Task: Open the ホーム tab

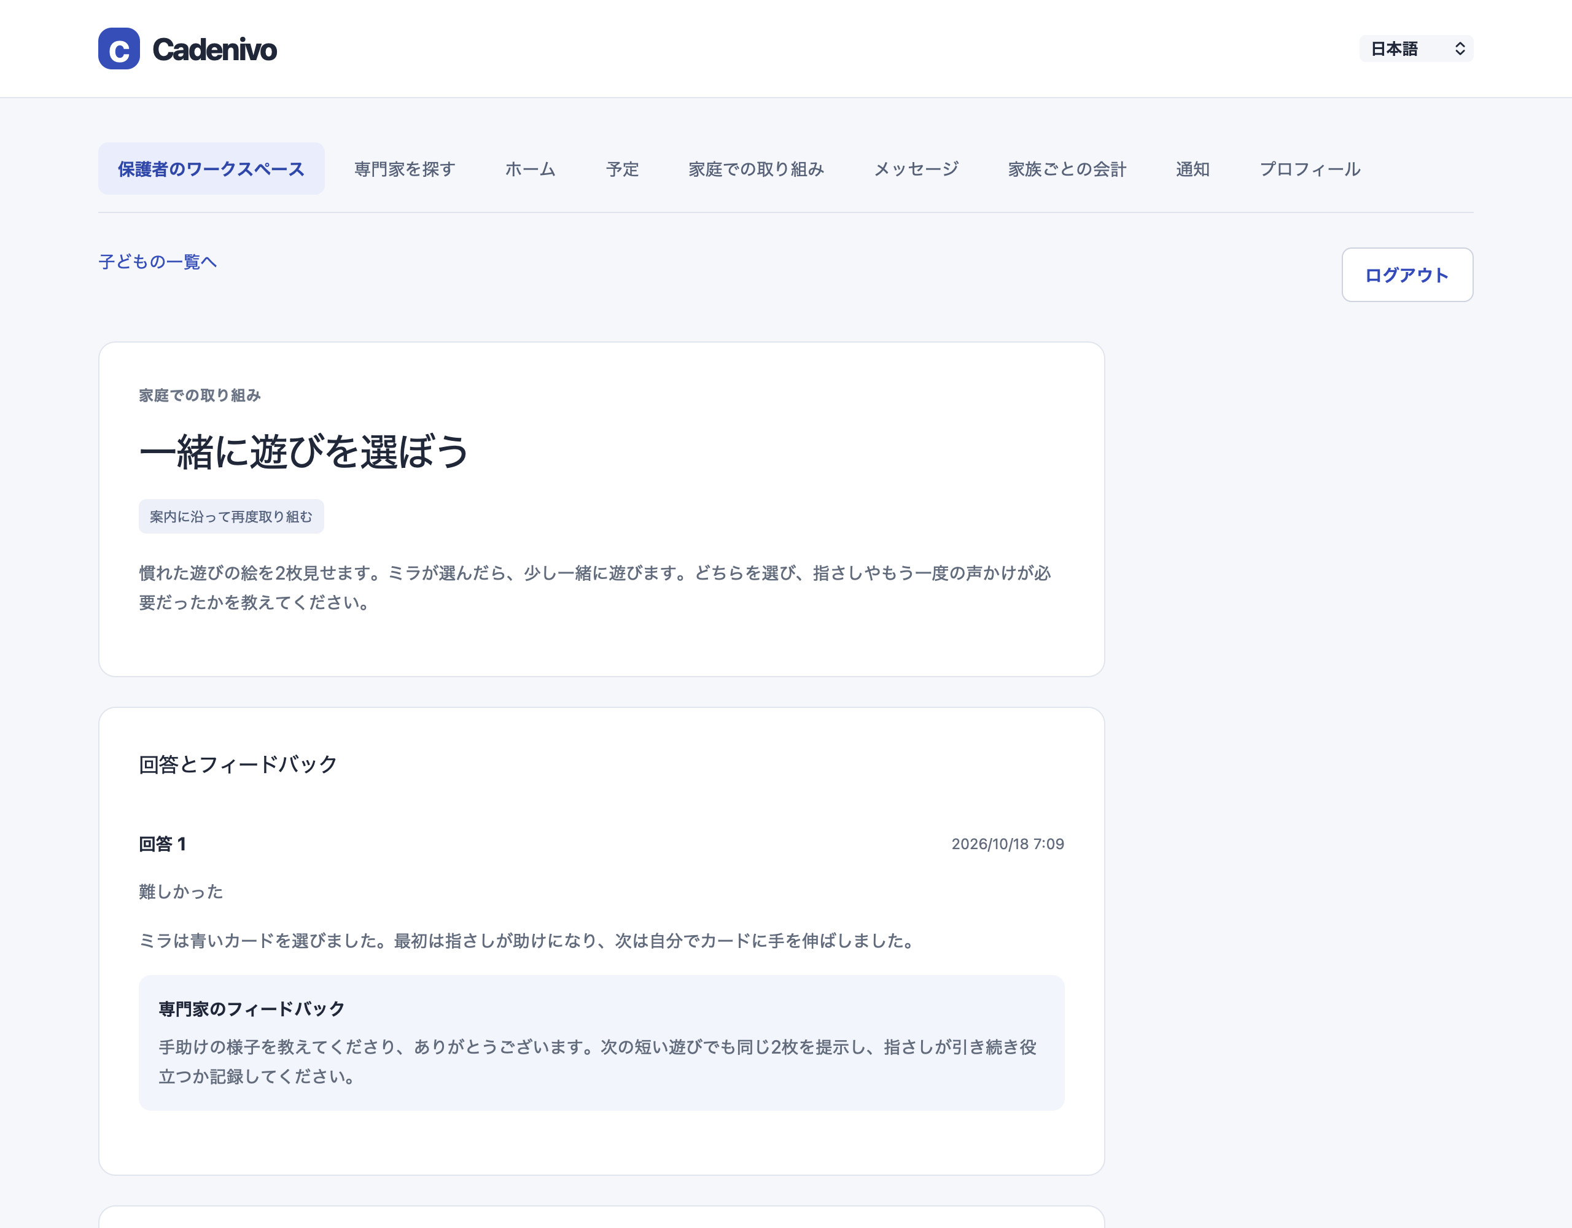Action: (x=531, y=169)
